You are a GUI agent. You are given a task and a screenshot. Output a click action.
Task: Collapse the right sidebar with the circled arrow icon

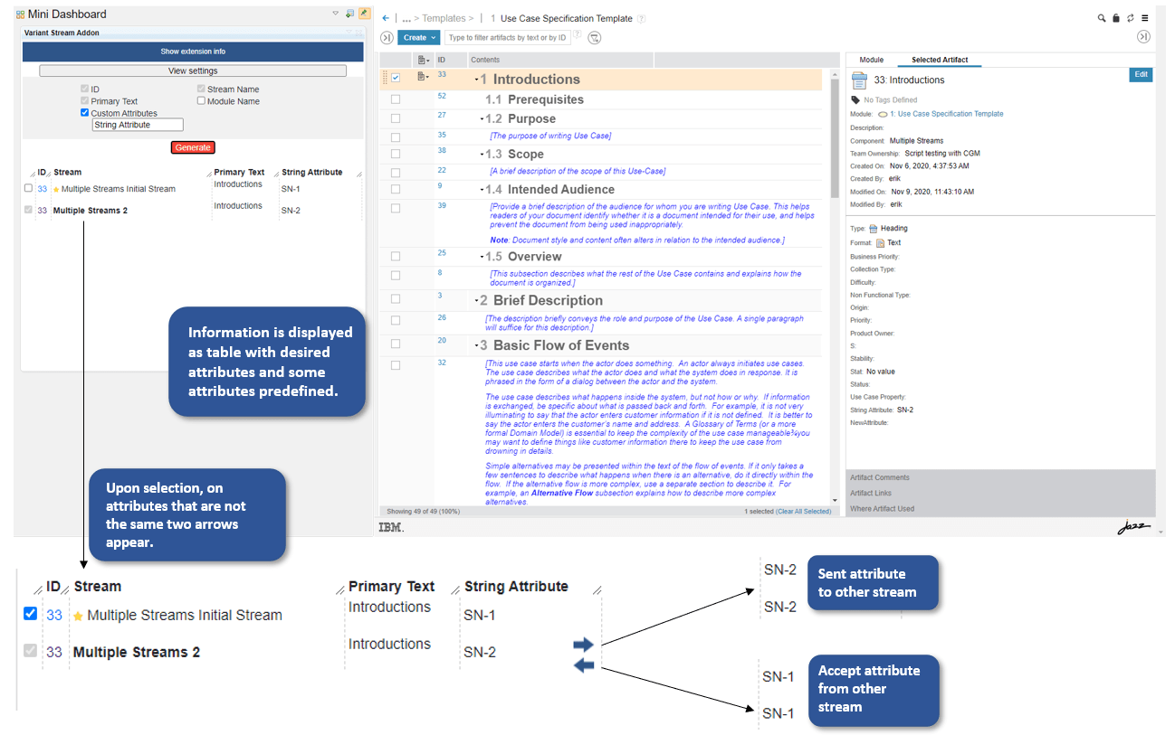pyautogui.click(x=1144, y=37)
